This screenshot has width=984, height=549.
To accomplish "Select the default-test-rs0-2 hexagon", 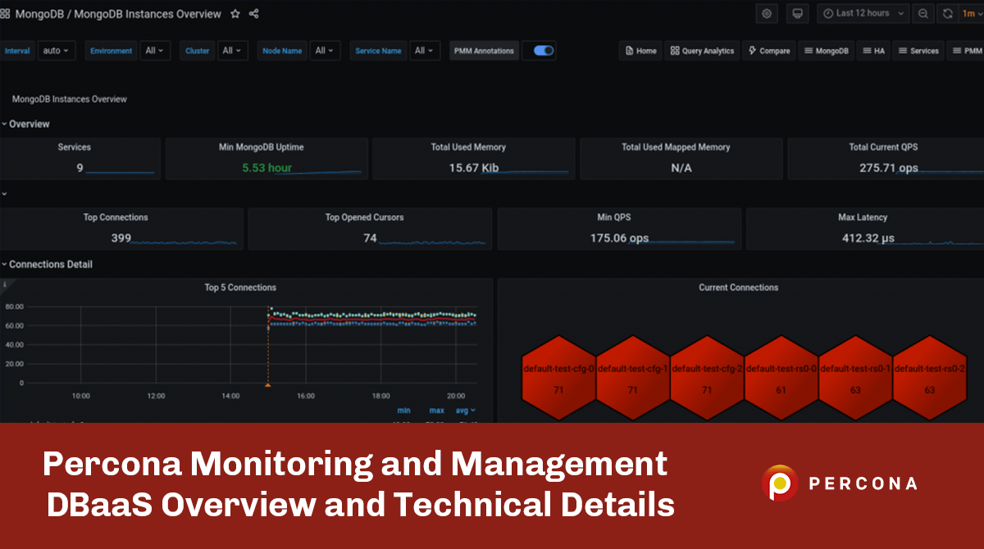I will click(x=929, y=378).
